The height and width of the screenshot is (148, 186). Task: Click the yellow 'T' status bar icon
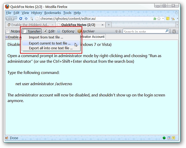[x=173, y=138]
